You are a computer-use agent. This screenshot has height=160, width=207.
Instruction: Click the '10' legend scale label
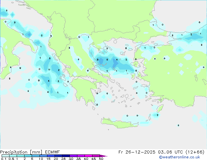[41, 159]
